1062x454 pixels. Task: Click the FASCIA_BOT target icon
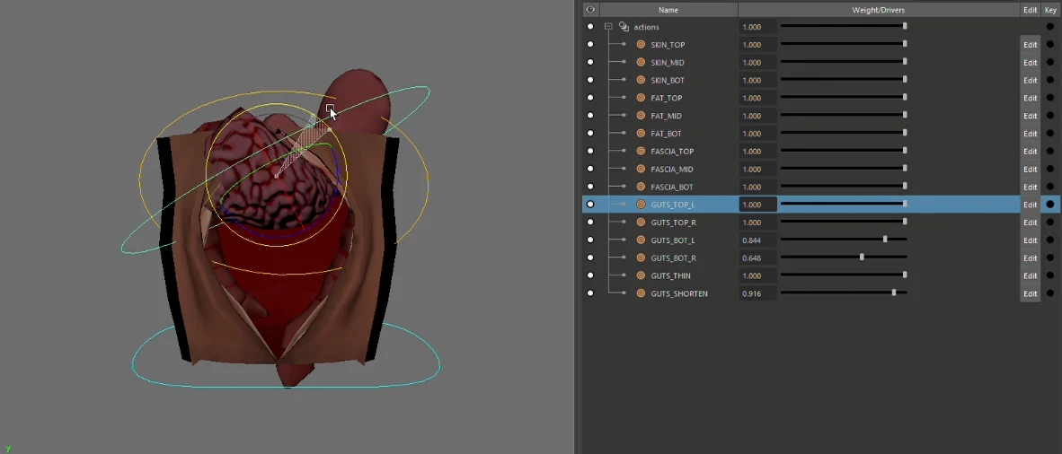coord(641,187)
